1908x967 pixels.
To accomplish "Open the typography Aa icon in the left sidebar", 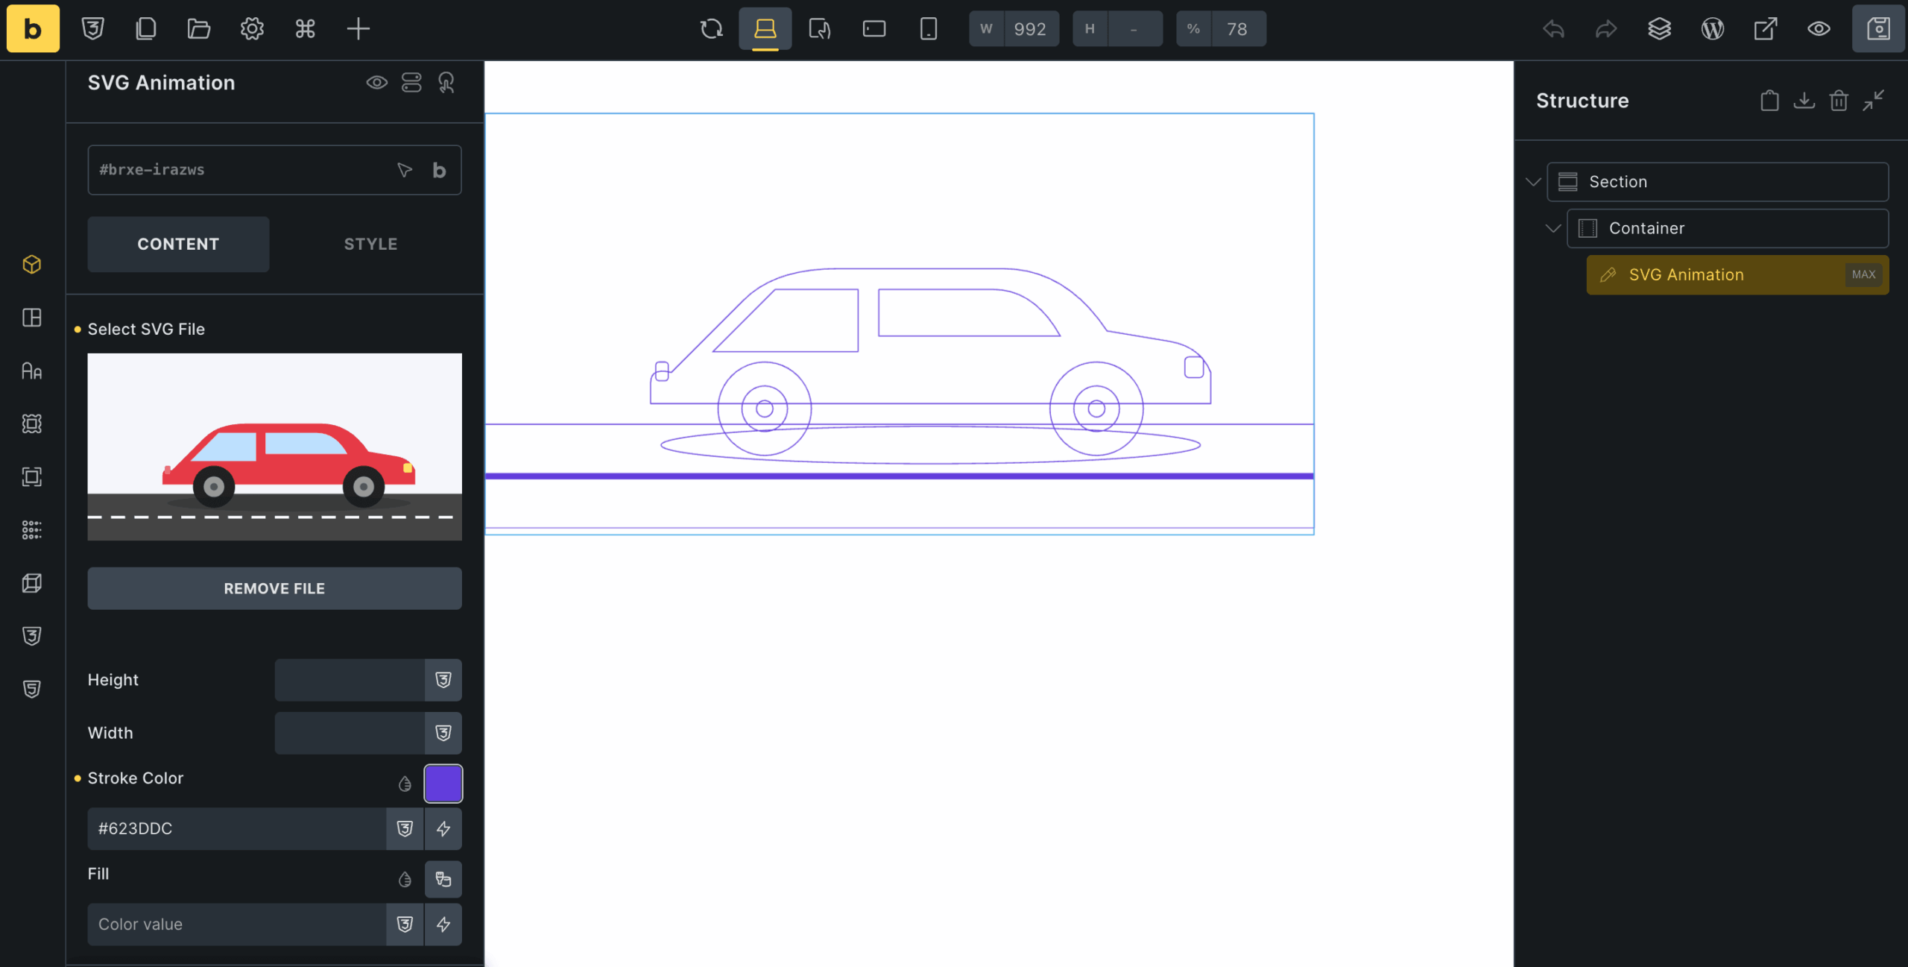I will 32,371.
